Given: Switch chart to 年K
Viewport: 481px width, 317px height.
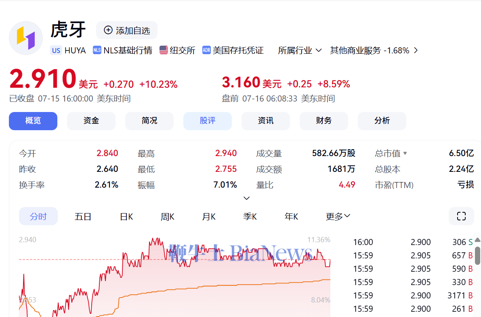Looking at the screenshot, I should (291, 217).
